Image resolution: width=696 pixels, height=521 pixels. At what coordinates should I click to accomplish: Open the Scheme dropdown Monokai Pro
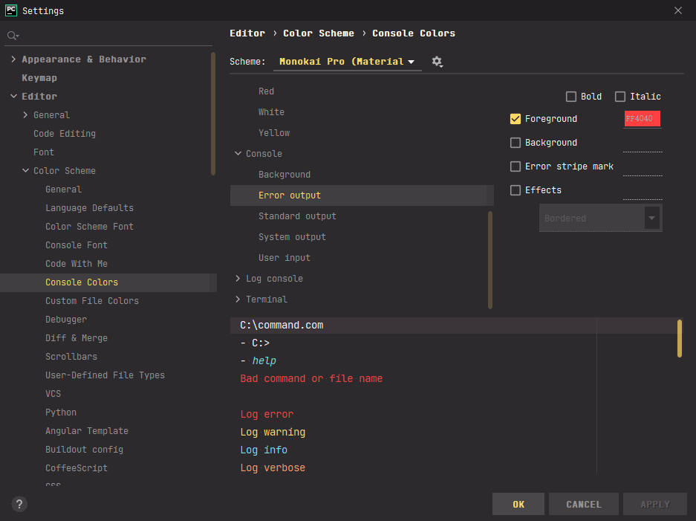tap(347, 62)
